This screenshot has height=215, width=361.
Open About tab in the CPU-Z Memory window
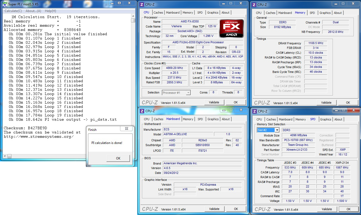pos(338,13)
